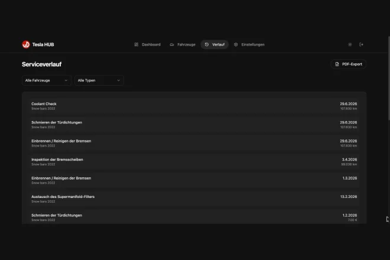Open Einbrennen / Reinigen der Bremsen dated 29.6.2026
This screenshot has height=260, width=390.
tap(194, 143)
